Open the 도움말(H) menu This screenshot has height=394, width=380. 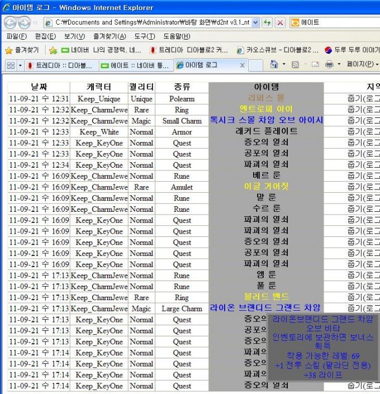pyautogui.click(x=177, y=36)
